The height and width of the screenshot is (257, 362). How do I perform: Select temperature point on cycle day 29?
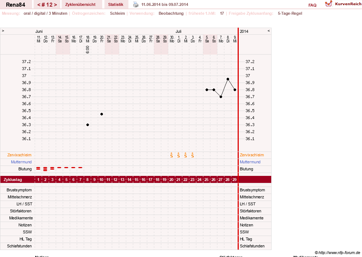pos(235,90)
